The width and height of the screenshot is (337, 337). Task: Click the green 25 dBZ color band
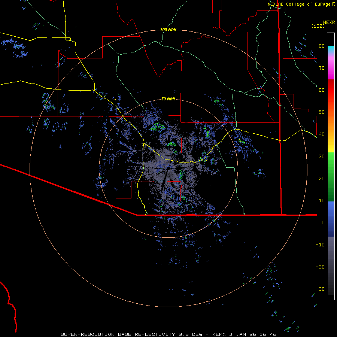(331, 168)
